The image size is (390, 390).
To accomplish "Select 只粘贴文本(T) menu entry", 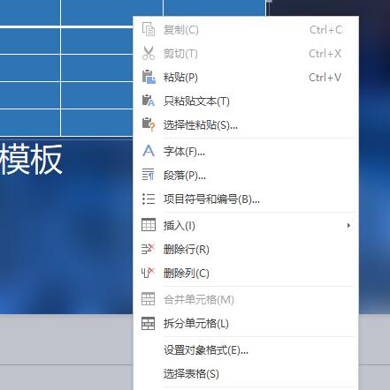I will pyautogui.click(x=246, y=101).
